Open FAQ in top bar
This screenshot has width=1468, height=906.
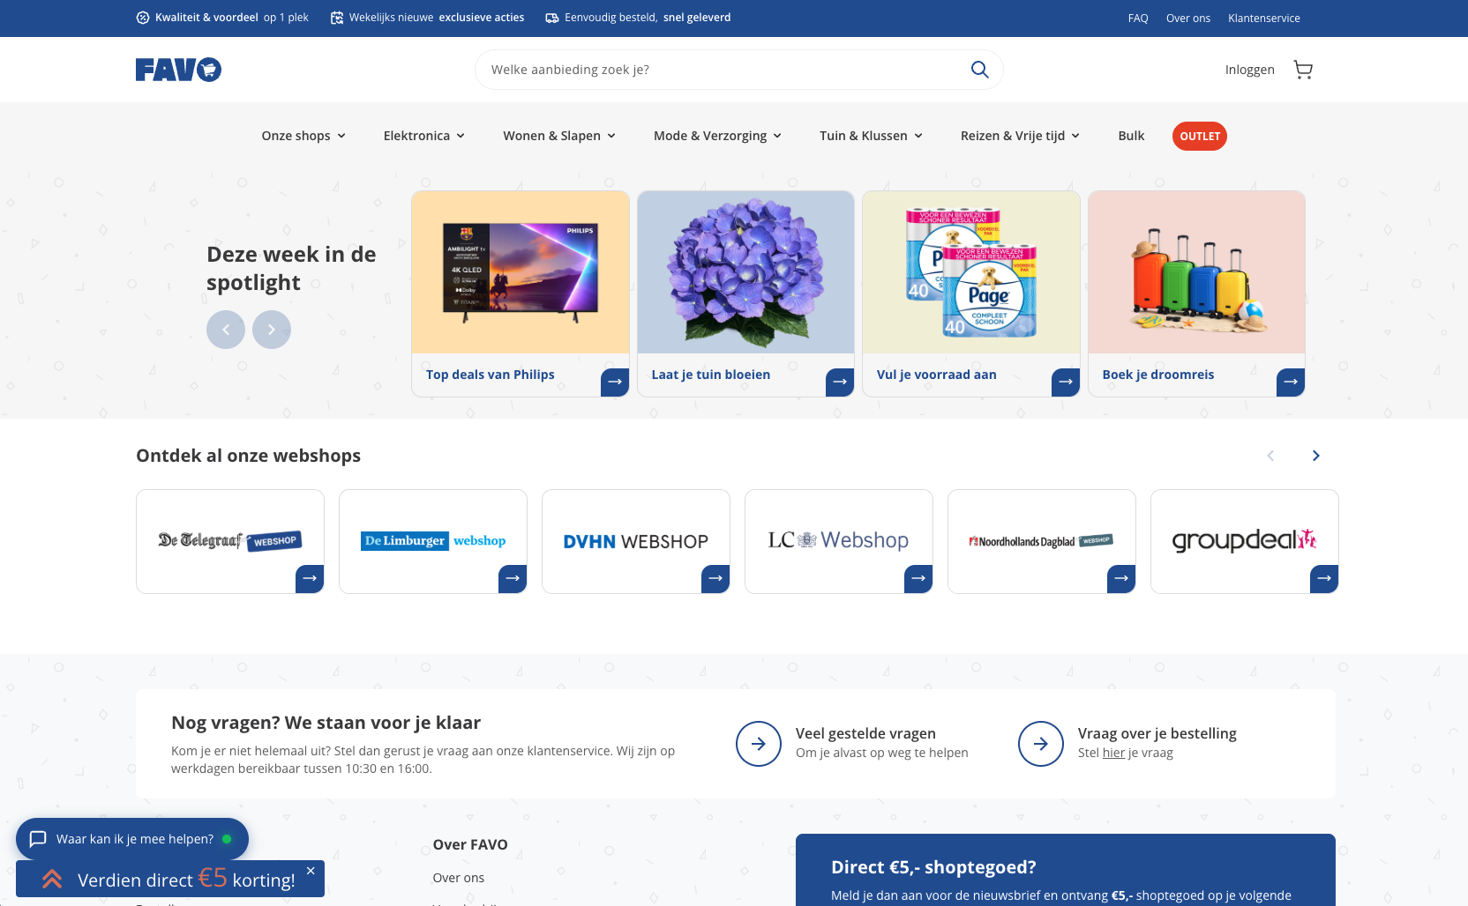[x=1138, y=19]
